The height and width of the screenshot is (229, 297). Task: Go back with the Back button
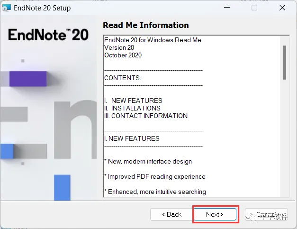tap(172, 214)
